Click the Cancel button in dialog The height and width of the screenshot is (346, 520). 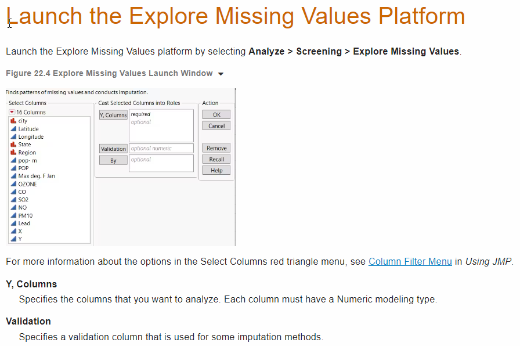tap(216, 126)
